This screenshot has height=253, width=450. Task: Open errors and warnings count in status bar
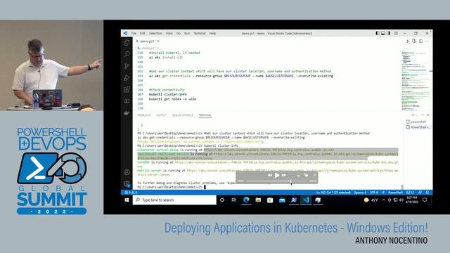coord(131,193)
